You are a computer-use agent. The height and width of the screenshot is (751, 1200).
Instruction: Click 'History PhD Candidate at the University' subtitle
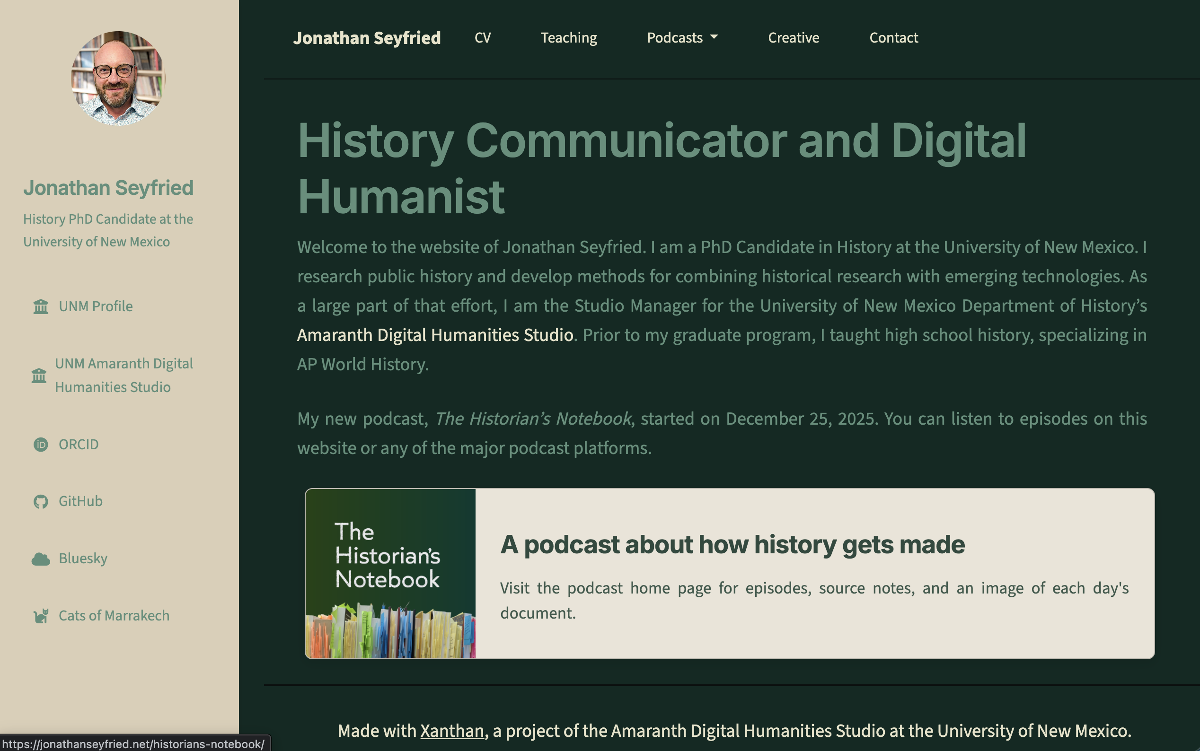[x=108, y=230]
